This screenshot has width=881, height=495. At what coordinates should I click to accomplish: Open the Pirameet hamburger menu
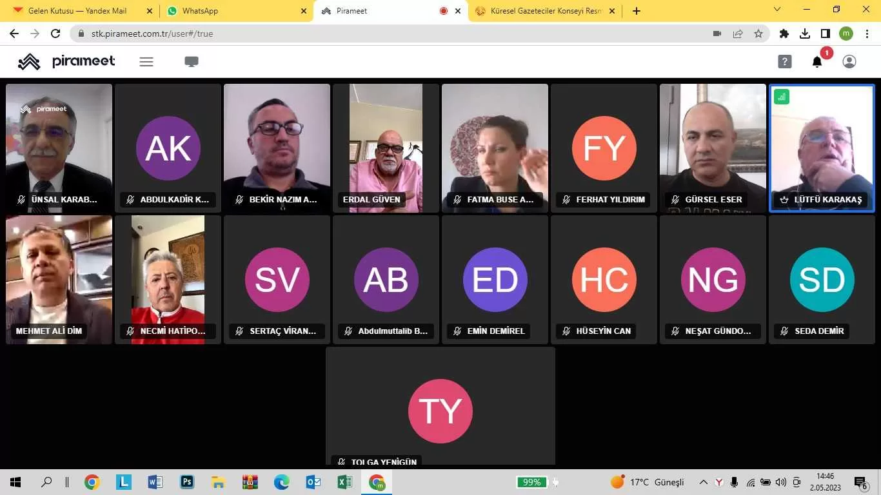pos(146,62)
